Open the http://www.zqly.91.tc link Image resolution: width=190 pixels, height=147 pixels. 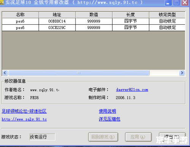click(24, 119)
